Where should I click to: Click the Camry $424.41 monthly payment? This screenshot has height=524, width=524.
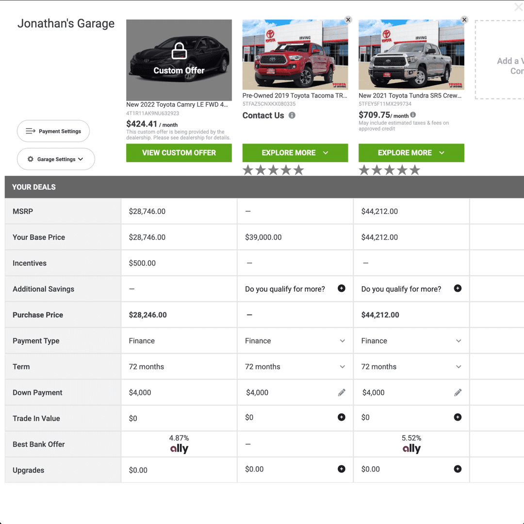tap(152, 124)
